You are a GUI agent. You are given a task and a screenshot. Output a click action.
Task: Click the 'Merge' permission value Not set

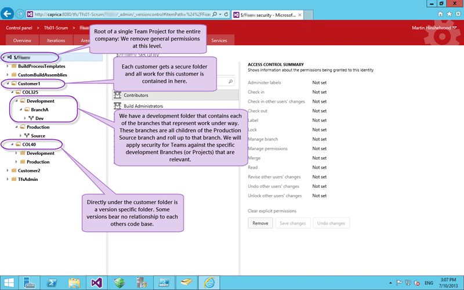coord(320,158)
